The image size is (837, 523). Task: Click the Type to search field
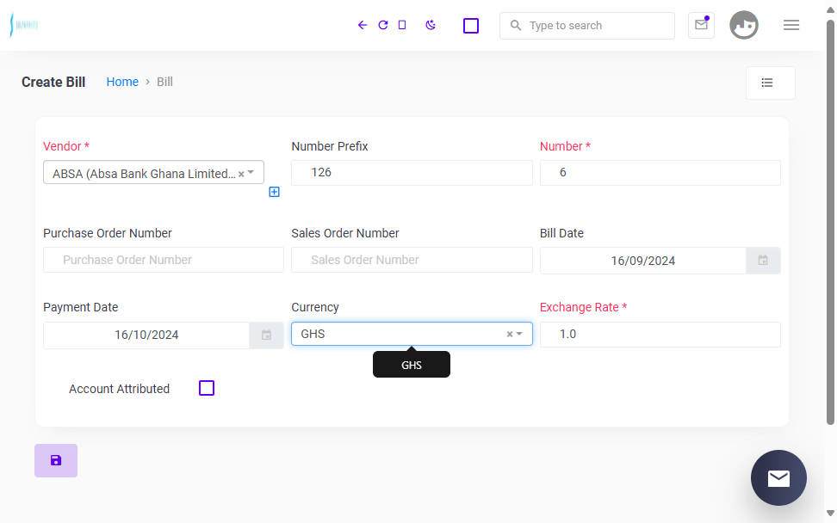(587, 26)
